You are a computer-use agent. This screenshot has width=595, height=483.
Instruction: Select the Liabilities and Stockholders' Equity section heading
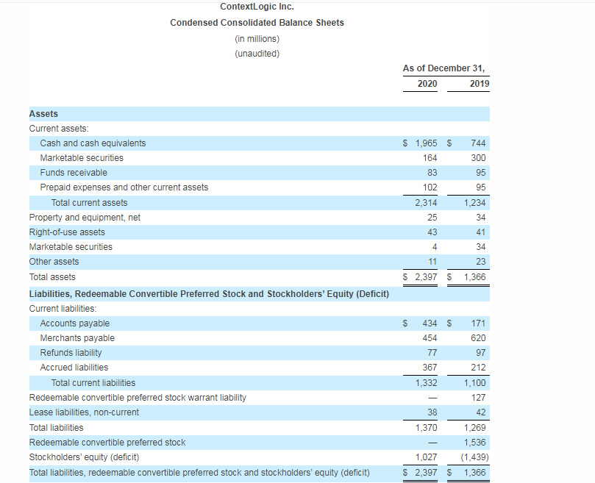coord(209,294)
